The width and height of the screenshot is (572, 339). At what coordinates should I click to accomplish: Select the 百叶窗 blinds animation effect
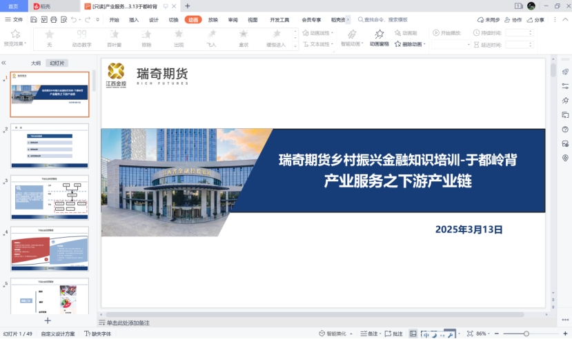114,38
